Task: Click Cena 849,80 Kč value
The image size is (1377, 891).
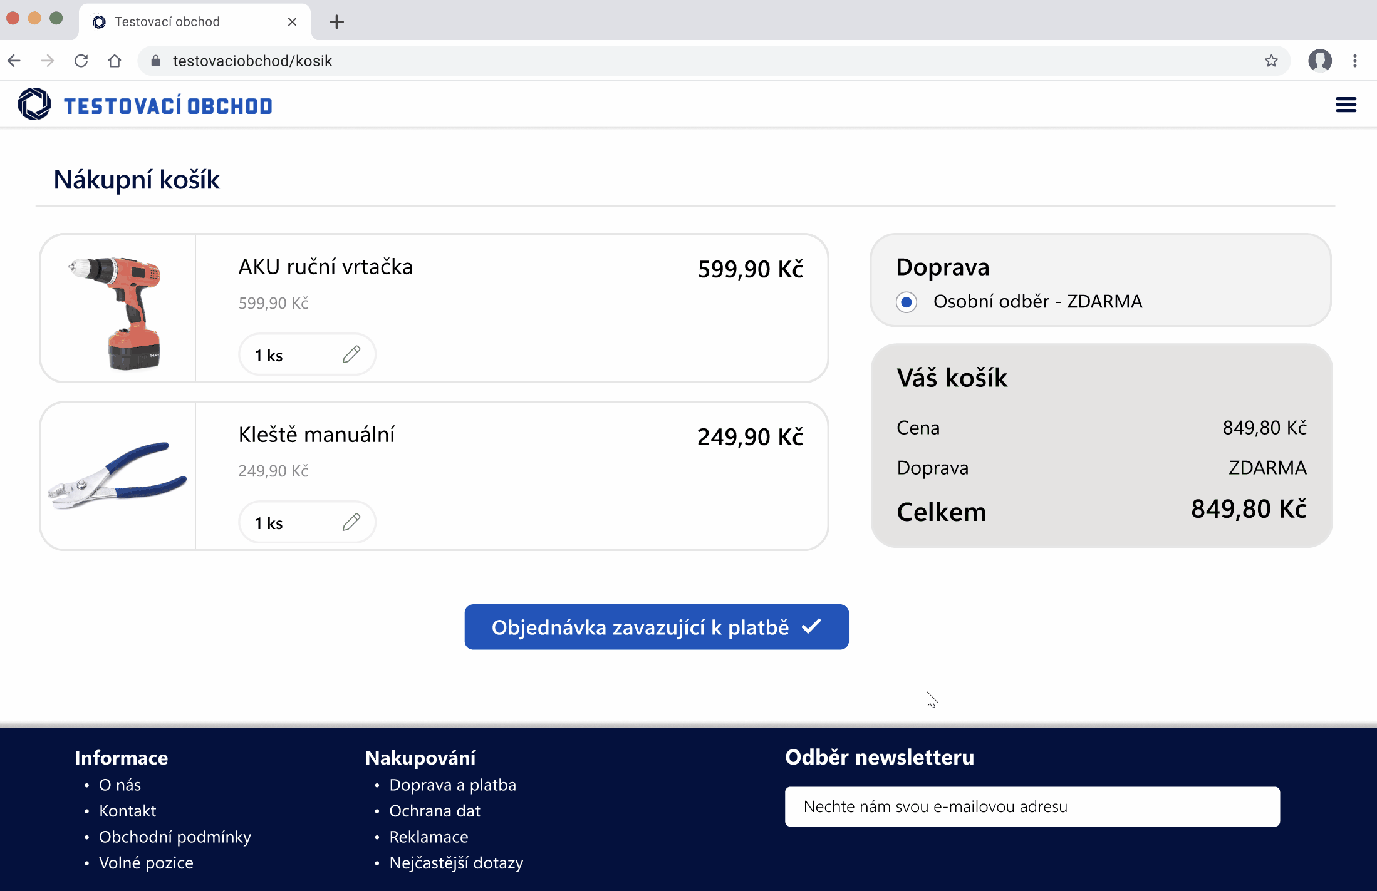Action: click(1264, 428)
